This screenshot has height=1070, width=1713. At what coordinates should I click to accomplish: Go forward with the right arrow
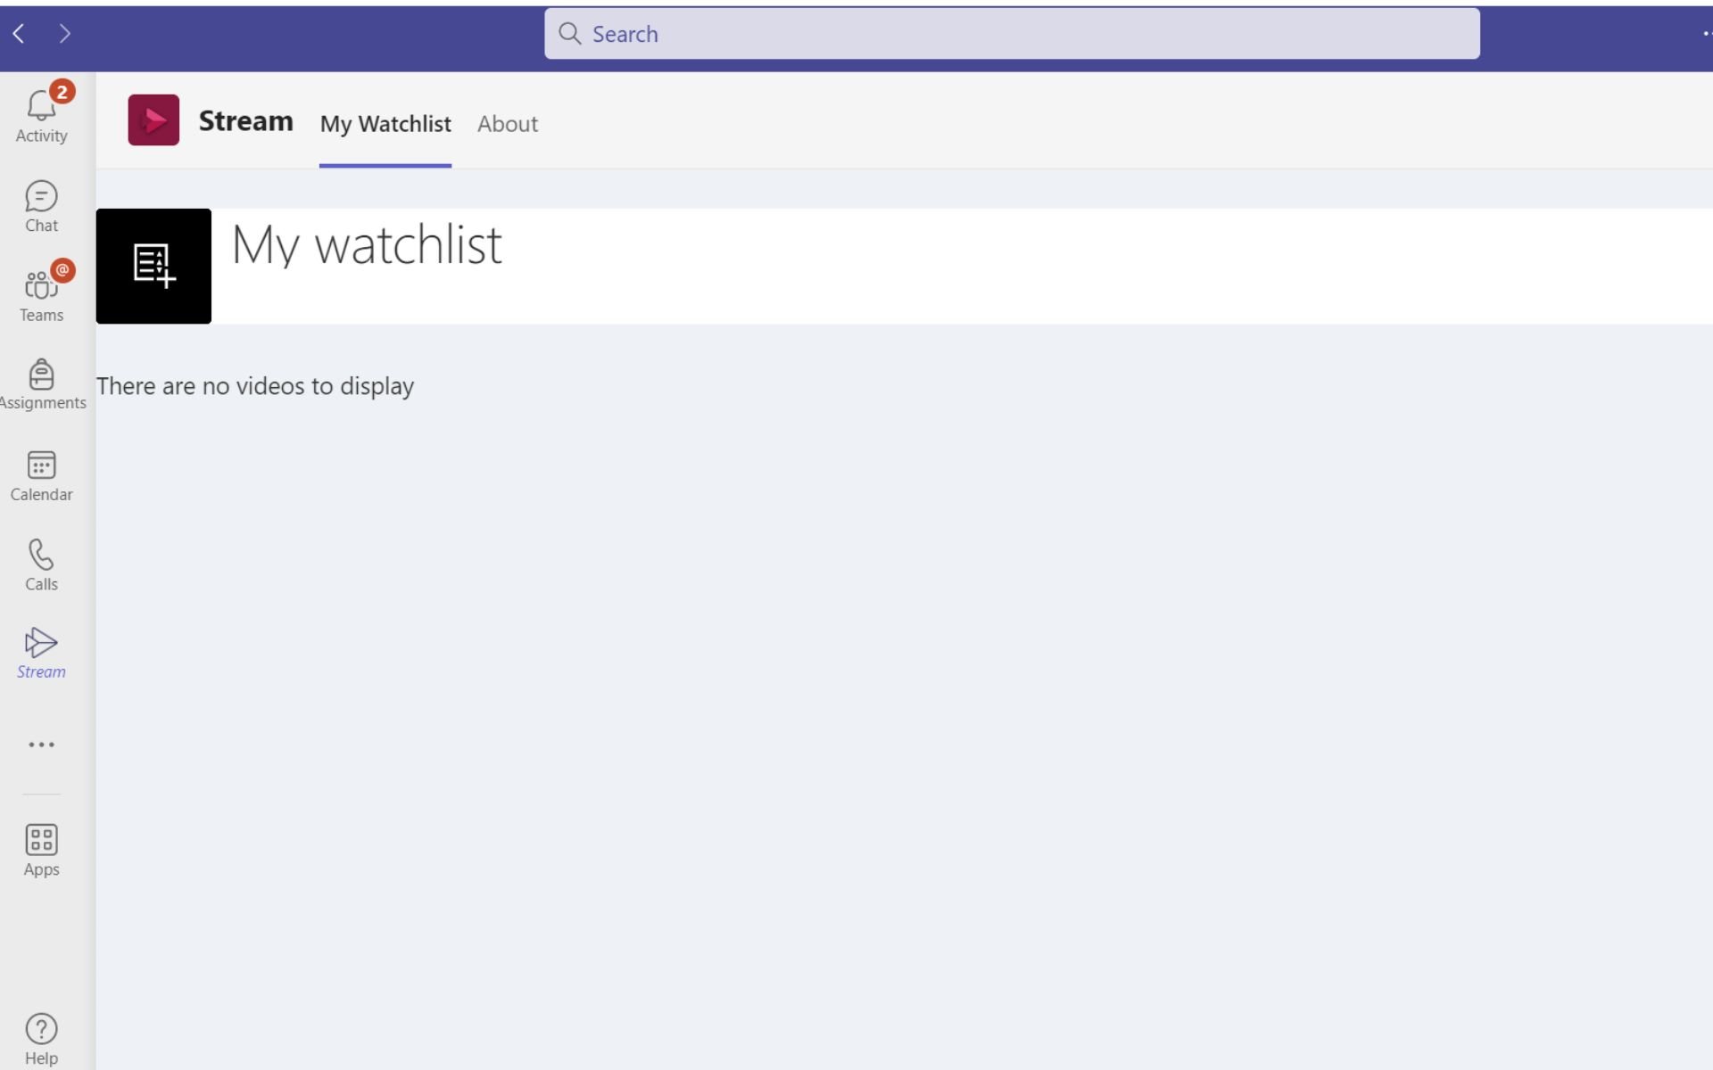tap(64, 34)
